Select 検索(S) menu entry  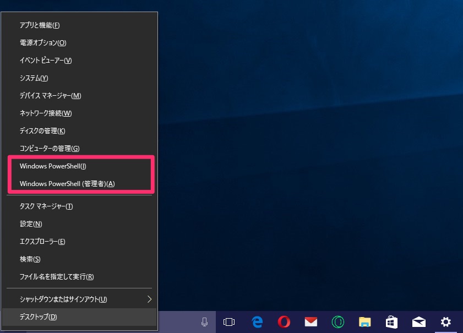(x=79, y=259)
